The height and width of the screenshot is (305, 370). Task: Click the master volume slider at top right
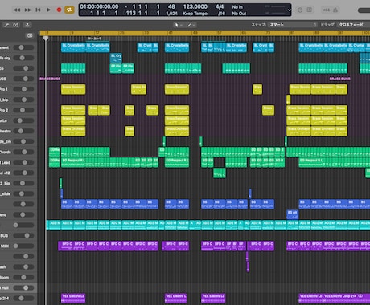click(x=364, y=10)
